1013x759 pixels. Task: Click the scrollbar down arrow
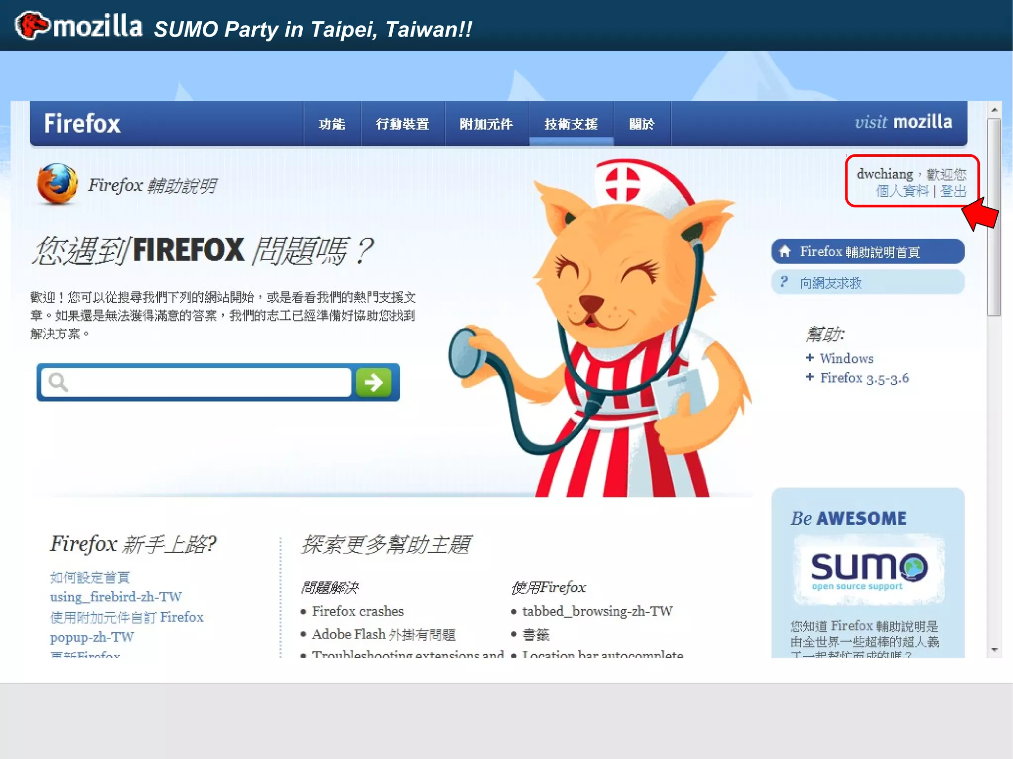994,650
